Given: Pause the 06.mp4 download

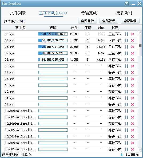Looking at the screenshot, I should tap(126, 34).
